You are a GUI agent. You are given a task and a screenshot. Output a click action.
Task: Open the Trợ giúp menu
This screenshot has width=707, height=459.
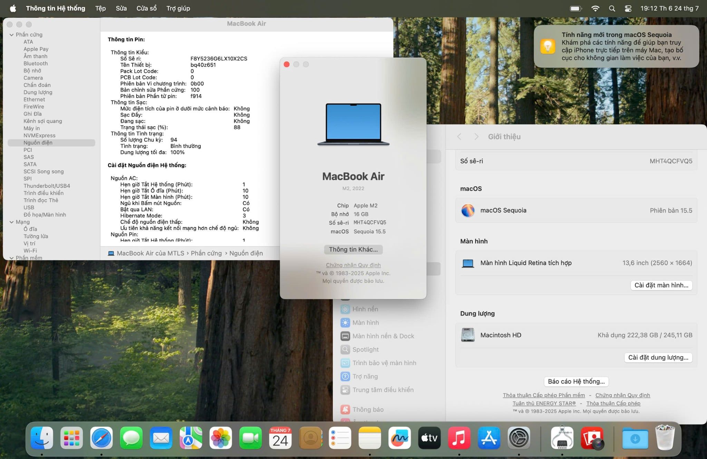pyautogui.click(x=178, y=8)
